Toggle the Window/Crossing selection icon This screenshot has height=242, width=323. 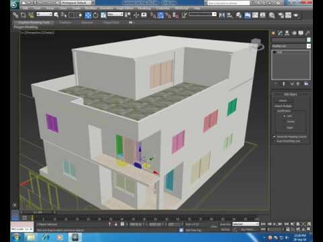click(x=79, y=15)
